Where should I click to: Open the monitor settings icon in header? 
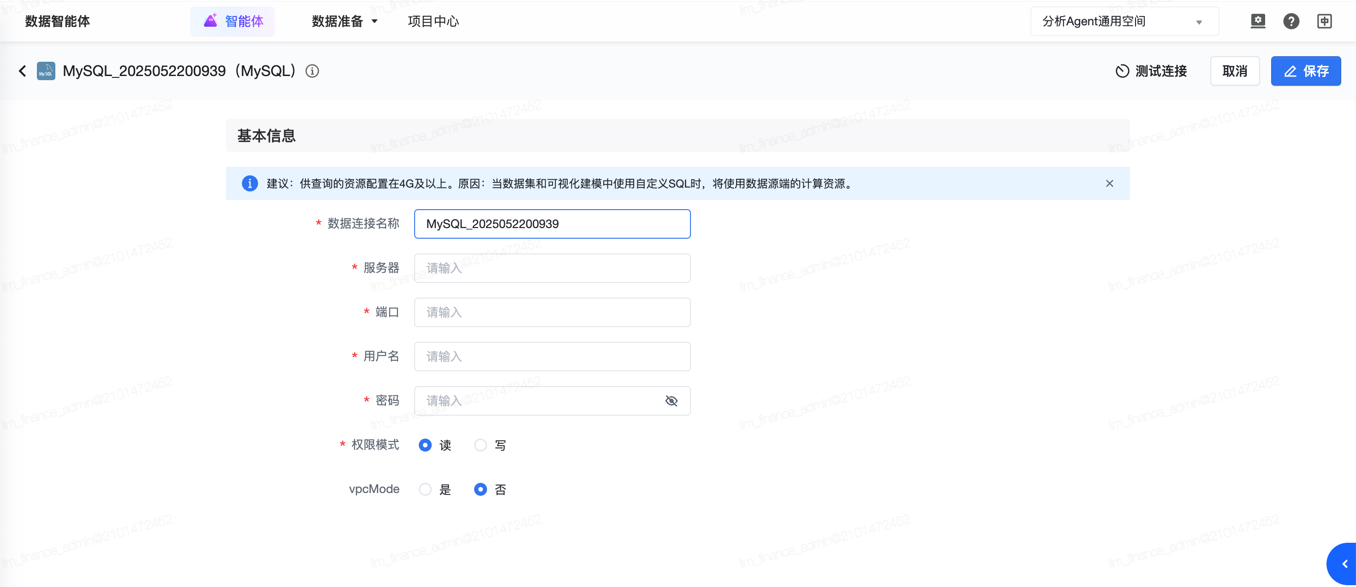click(x=1258, y=21)
